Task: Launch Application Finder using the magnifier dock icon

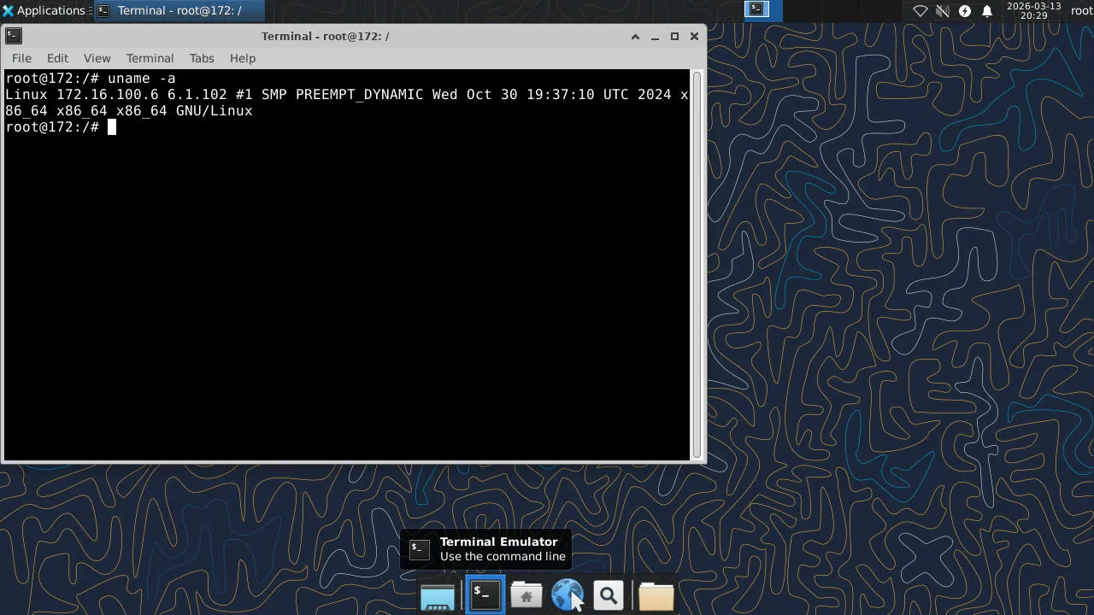Action: coord(609,594)
